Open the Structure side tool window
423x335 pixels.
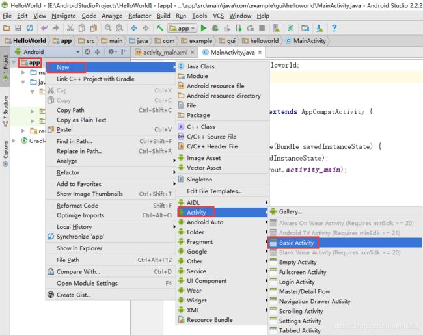tap(5, 111)
